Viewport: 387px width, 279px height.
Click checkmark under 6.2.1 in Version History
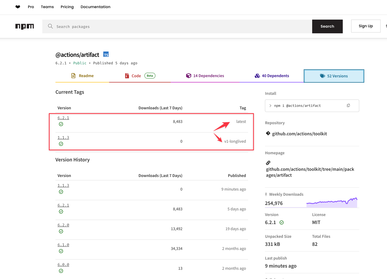click(x=61, y=212)
